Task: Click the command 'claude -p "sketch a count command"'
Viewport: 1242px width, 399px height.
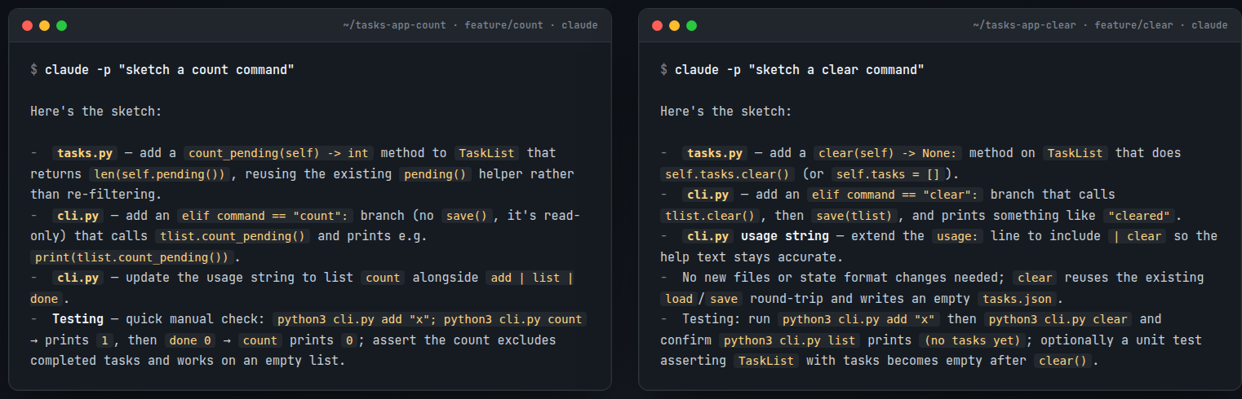Action: tap(170, 70)
